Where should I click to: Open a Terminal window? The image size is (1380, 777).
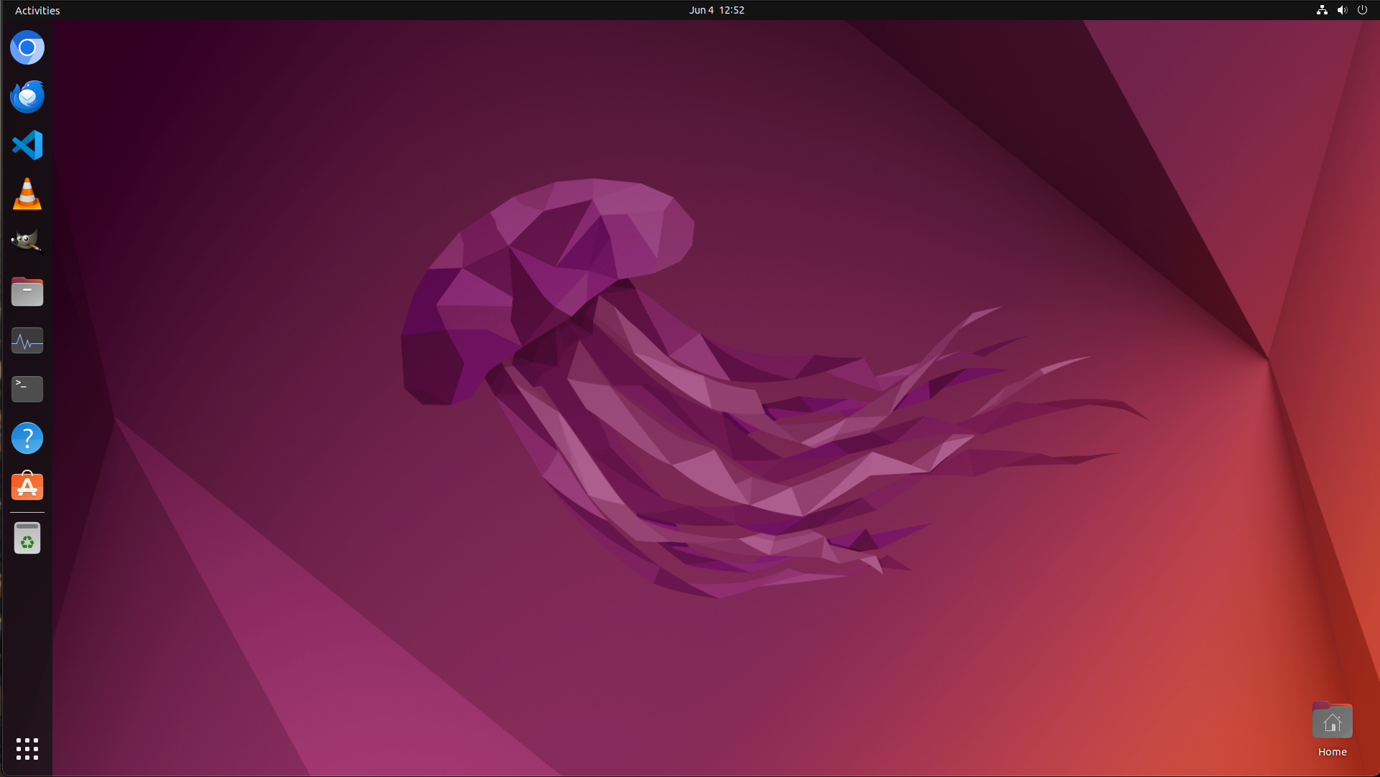coord(27,389)
